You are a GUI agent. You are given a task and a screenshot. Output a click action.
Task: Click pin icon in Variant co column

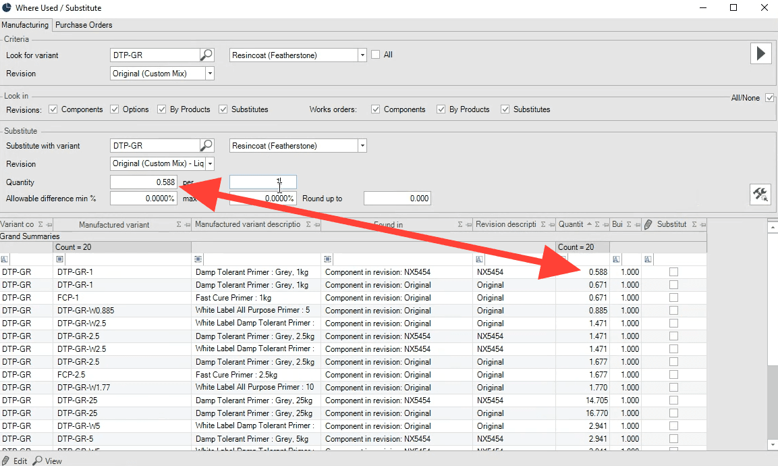pyautogui.click(x=49, y=225)
